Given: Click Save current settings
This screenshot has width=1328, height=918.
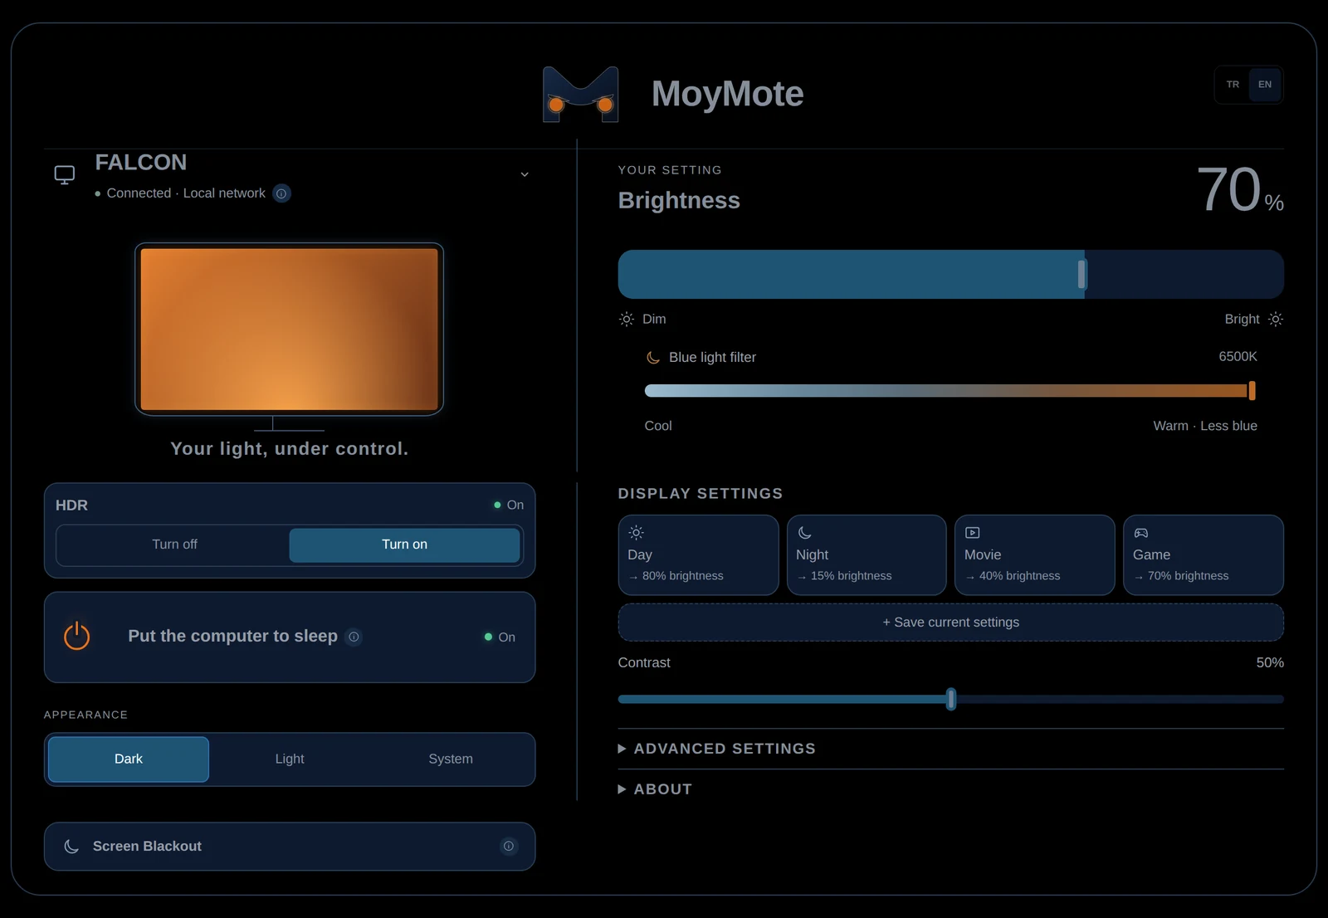Looking at the screenshot, I should pos(951,623).
